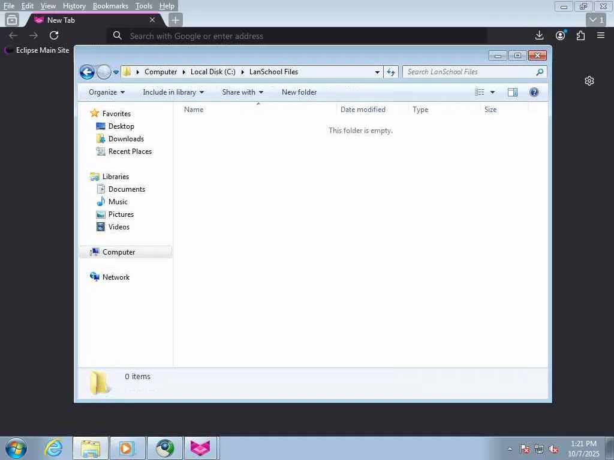Image resolution: width=614 pixels, height=460 pixels.
Task: Toggle the preview pane button
Action: tap(512, 92)
